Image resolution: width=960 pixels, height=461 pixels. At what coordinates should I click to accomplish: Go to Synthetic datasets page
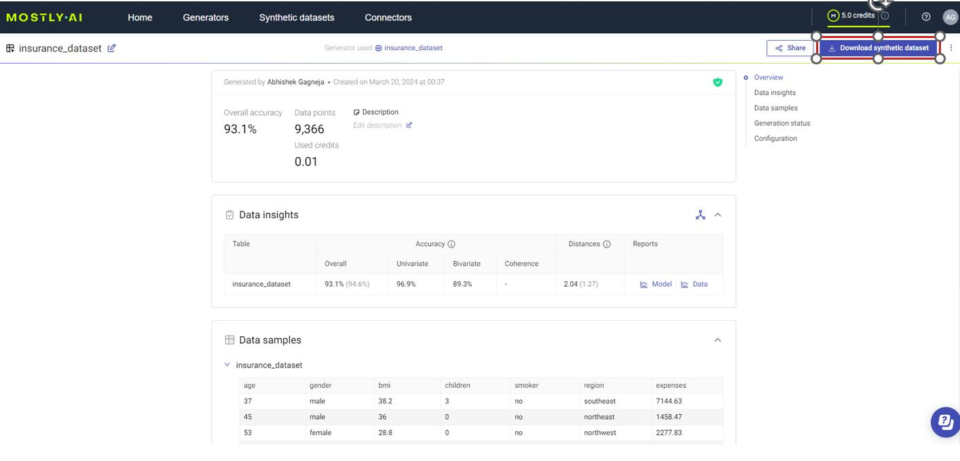coord(297,18)
